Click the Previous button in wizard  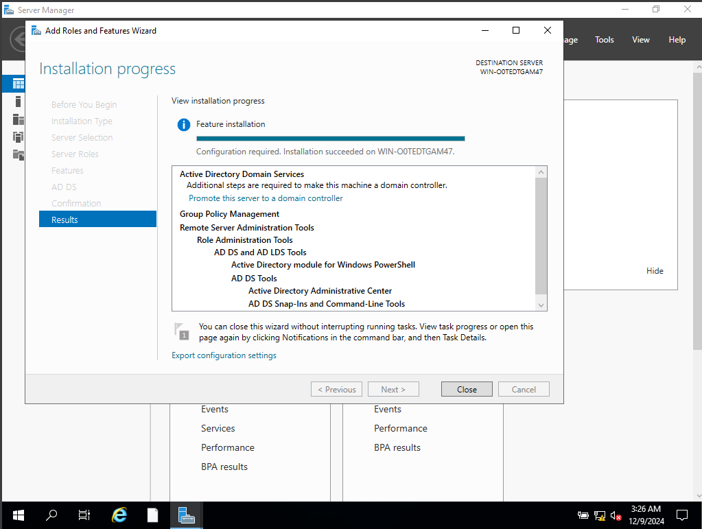click(336, 389)
